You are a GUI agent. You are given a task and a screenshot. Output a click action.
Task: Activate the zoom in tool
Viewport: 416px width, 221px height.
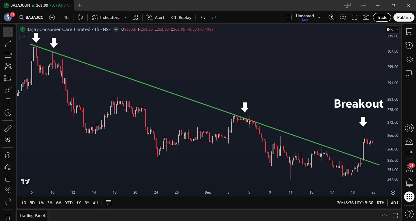coord(8,140)
